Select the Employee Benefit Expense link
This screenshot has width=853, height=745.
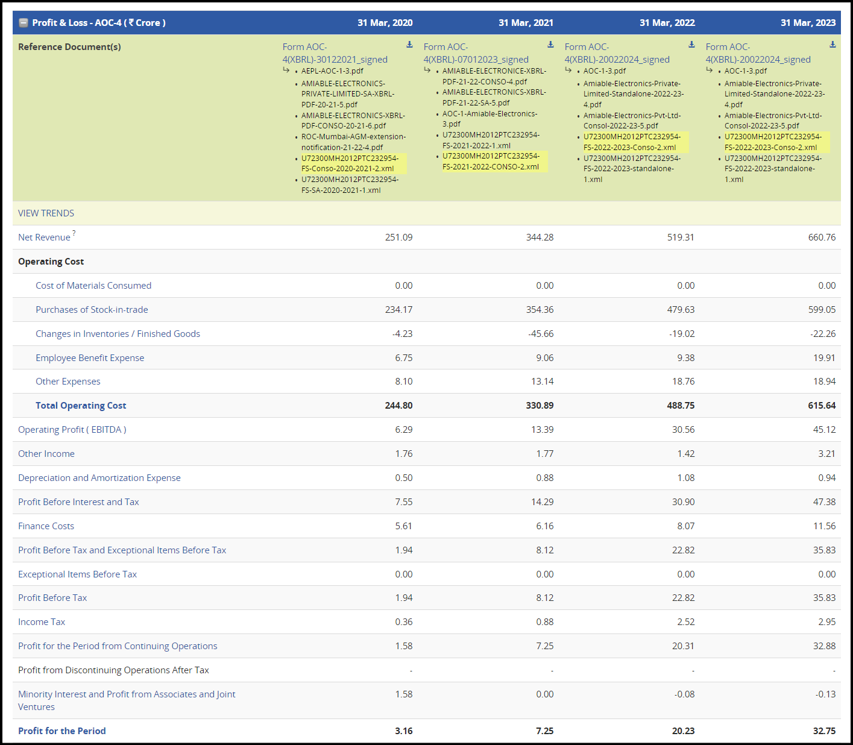click(x=90, y=358)
